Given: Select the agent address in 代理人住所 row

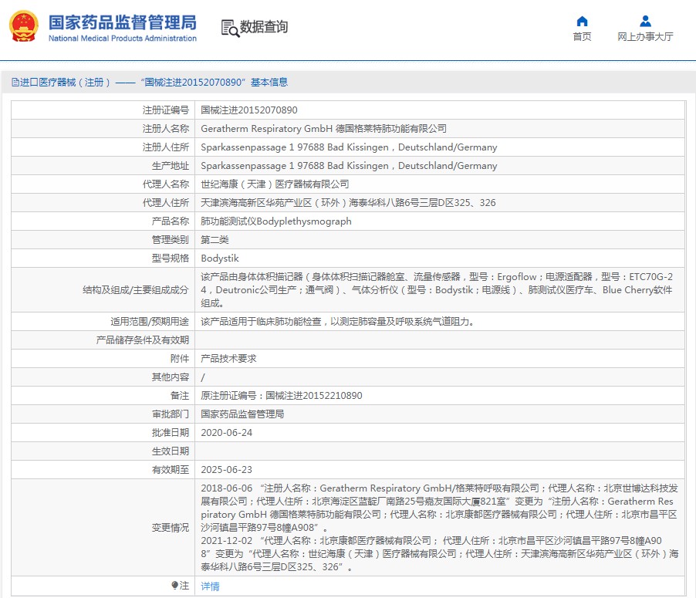Looking at the screenshot, I should pos(348,203).
